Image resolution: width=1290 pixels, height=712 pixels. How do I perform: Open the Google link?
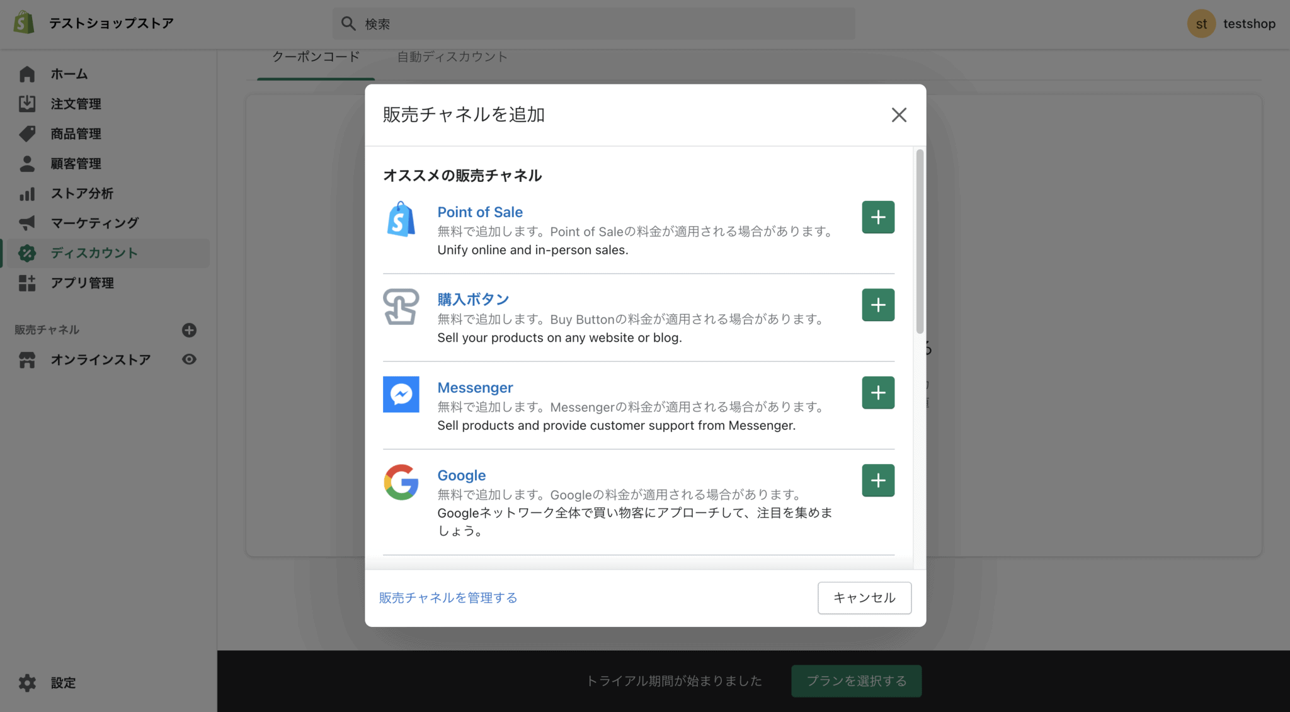[x=462, y=475]
